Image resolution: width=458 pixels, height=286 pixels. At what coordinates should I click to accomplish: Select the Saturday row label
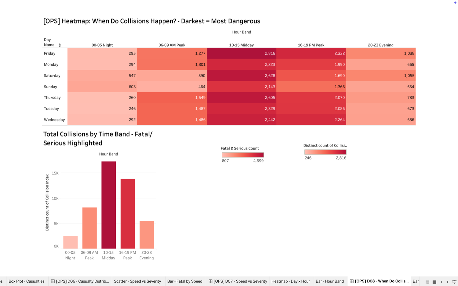pos(52,75)
